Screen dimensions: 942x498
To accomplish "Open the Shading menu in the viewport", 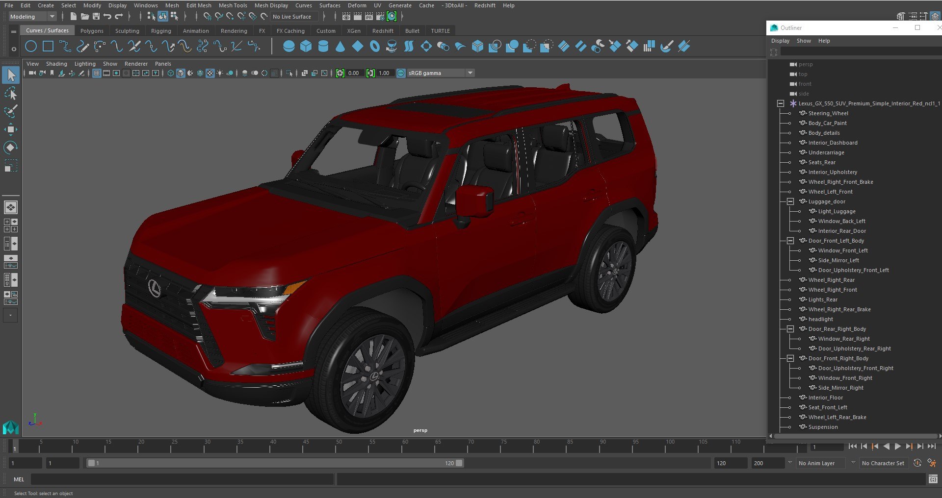I will click(x=56, y=64).
